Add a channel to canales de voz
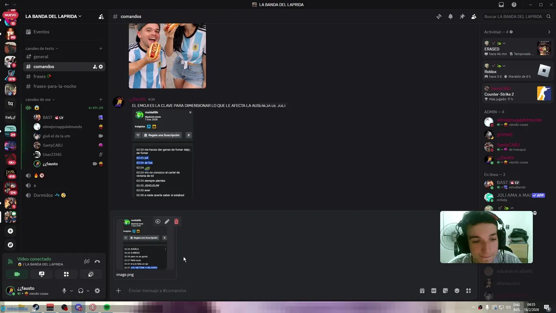The height and width of the screenshot is (313, 556). tap(101, 100)
